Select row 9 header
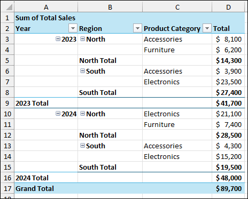Image resolution: width=248 pixels, height=199 pixels. (7, 103)
